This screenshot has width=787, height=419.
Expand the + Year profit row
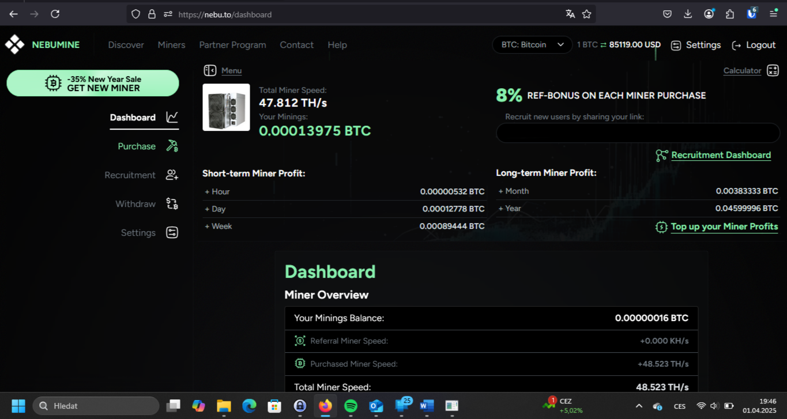tap(638, 208)
